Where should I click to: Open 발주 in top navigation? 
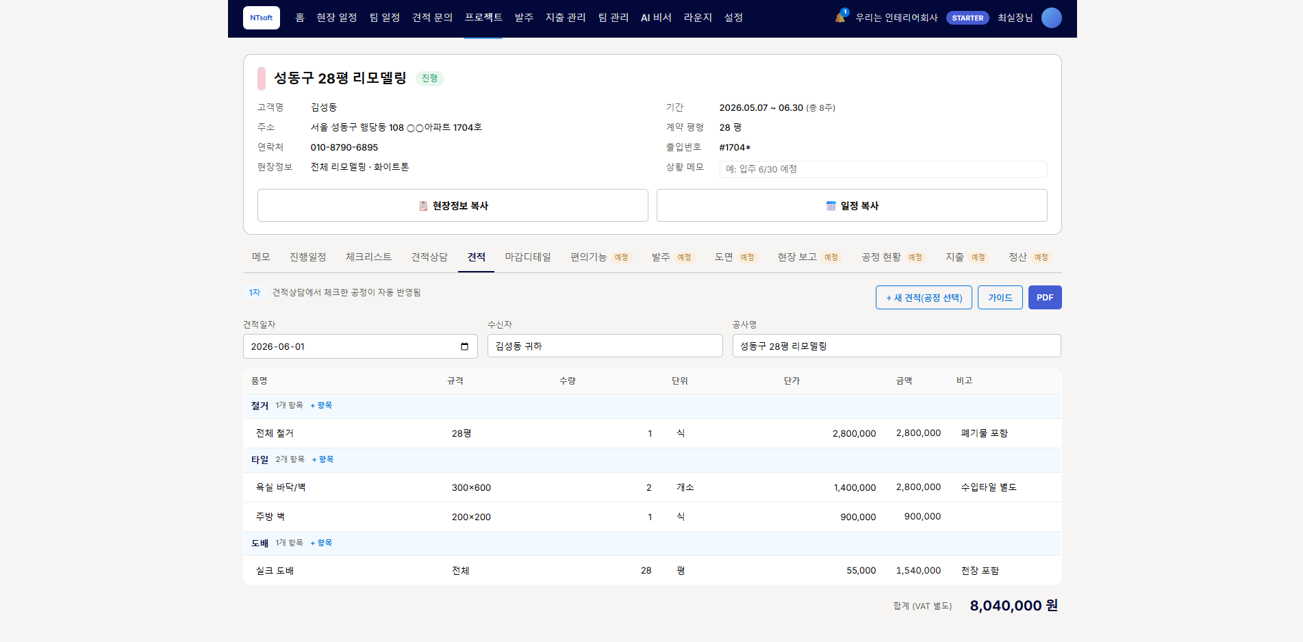pos(524,18)
